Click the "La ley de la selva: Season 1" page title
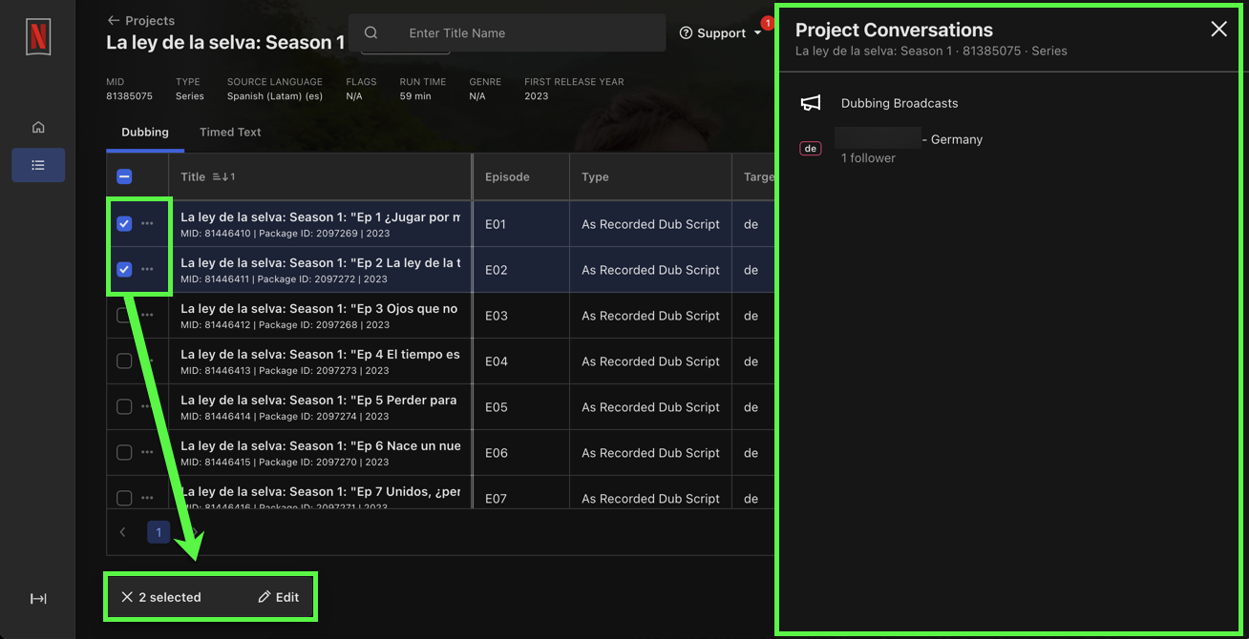This screenshot has width=1249, height=639. point(225,43)
